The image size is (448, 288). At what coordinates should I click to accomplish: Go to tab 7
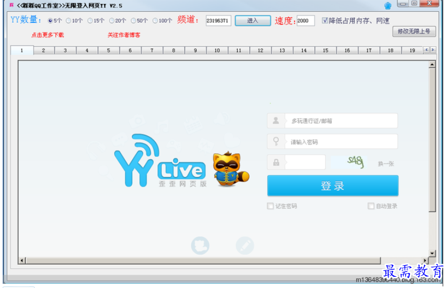152,51
